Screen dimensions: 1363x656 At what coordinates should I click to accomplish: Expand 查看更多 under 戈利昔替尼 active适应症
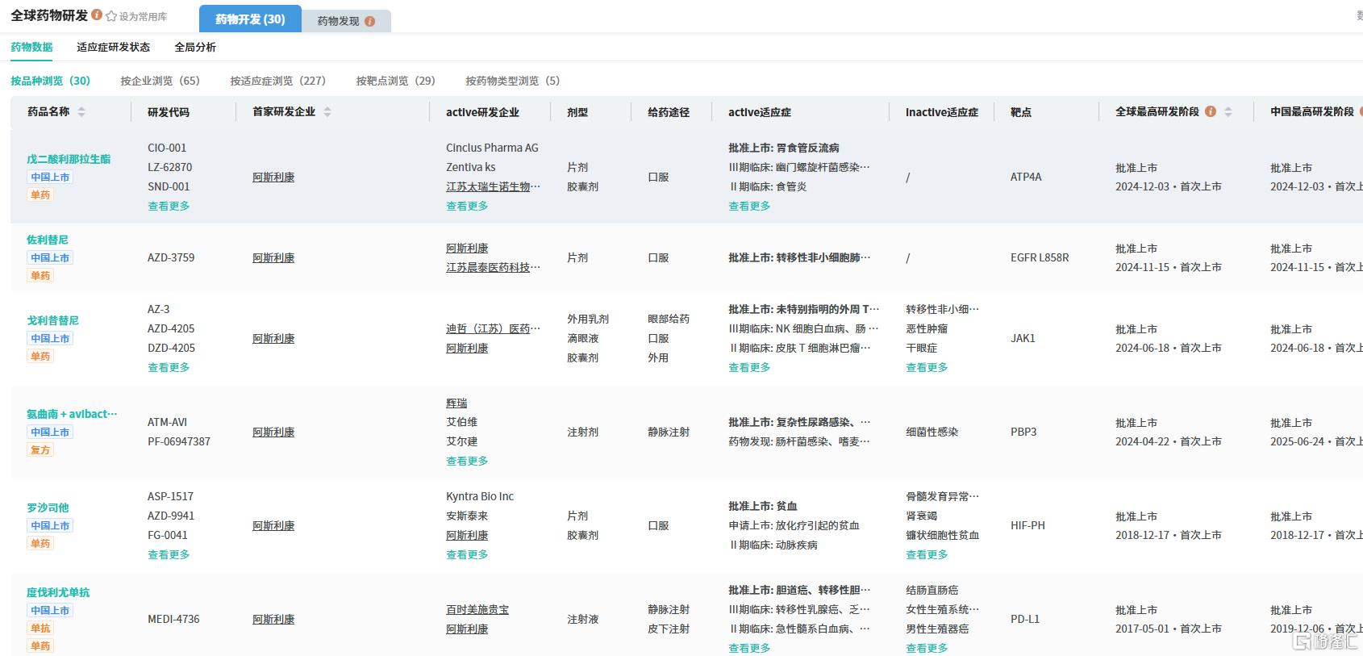[749, 367]
